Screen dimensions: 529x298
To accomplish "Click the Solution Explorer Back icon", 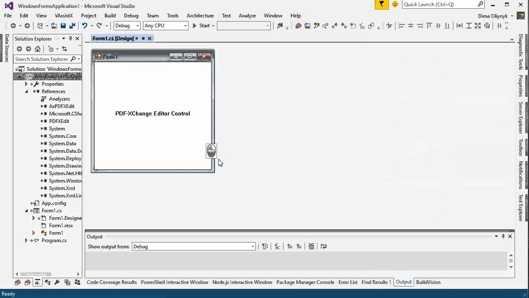I will [19, 49].
